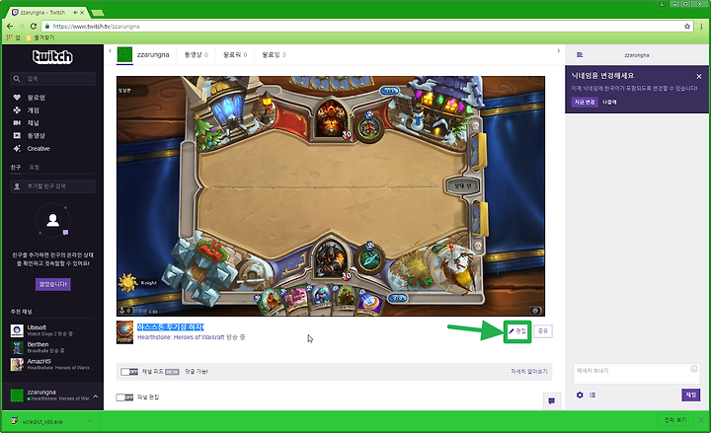This screenshot has height=433, width=711.
Task: Click change now in nickname banner
Action: 585,102
